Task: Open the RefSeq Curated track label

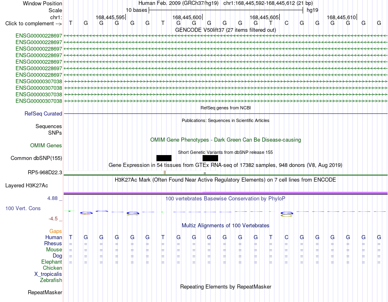Action: [43, 113]
